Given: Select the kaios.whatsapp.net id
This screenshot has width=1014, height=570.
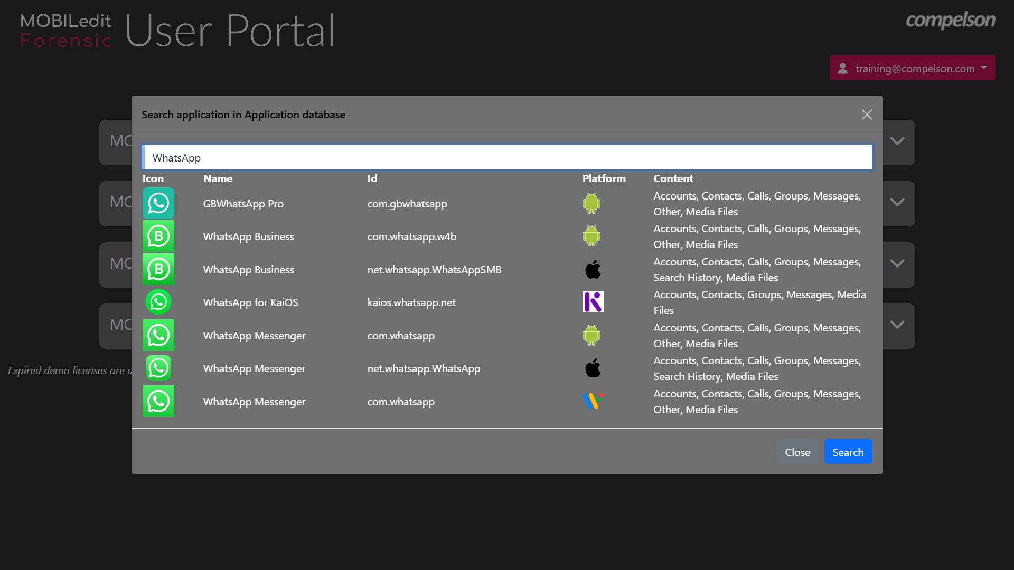Looking at the screenshot, I should pyautogui.click(x=411, y=302).
